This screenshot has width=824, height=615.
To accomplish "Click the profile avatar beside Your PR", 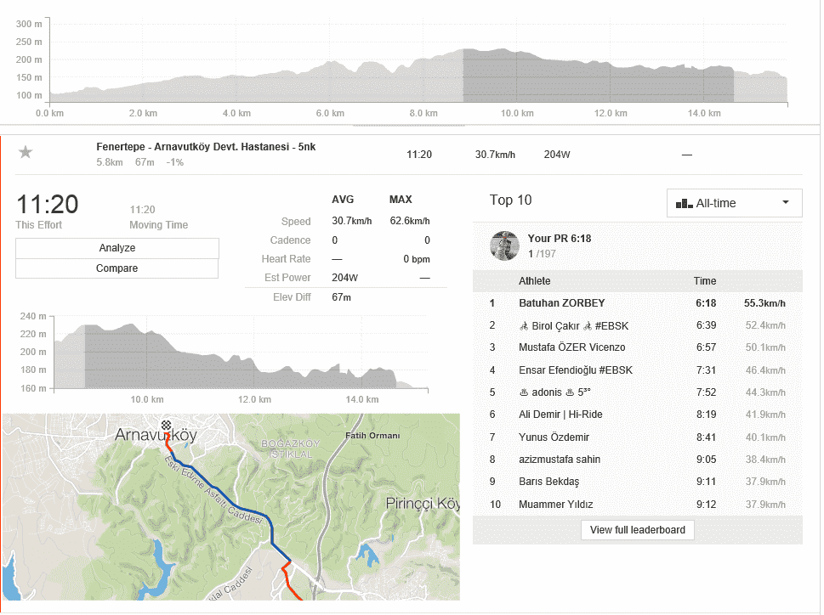I will pos(504,245).
